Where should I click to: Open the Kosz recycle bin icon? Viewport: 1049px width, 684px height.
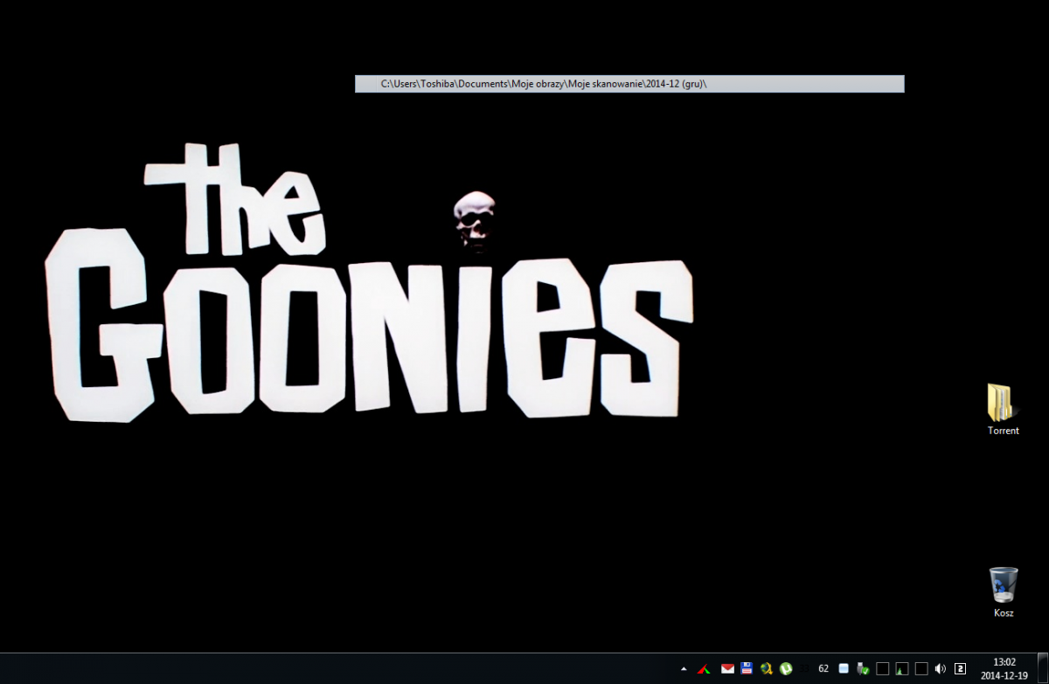coord(1004,584)
